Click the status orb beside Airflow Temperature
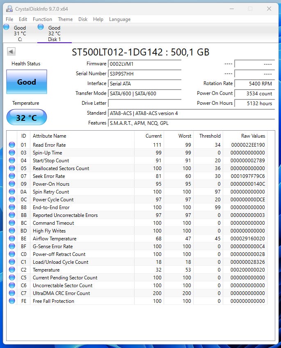The width and height of the screenshot is (281, 348). (x=12, y=238)
